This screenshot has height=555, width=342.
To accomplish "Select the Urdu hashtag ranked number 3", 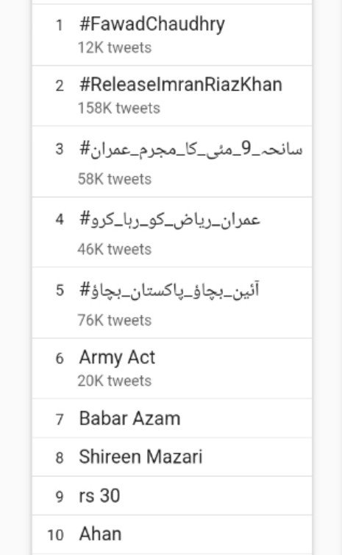I will coord(191,149).
